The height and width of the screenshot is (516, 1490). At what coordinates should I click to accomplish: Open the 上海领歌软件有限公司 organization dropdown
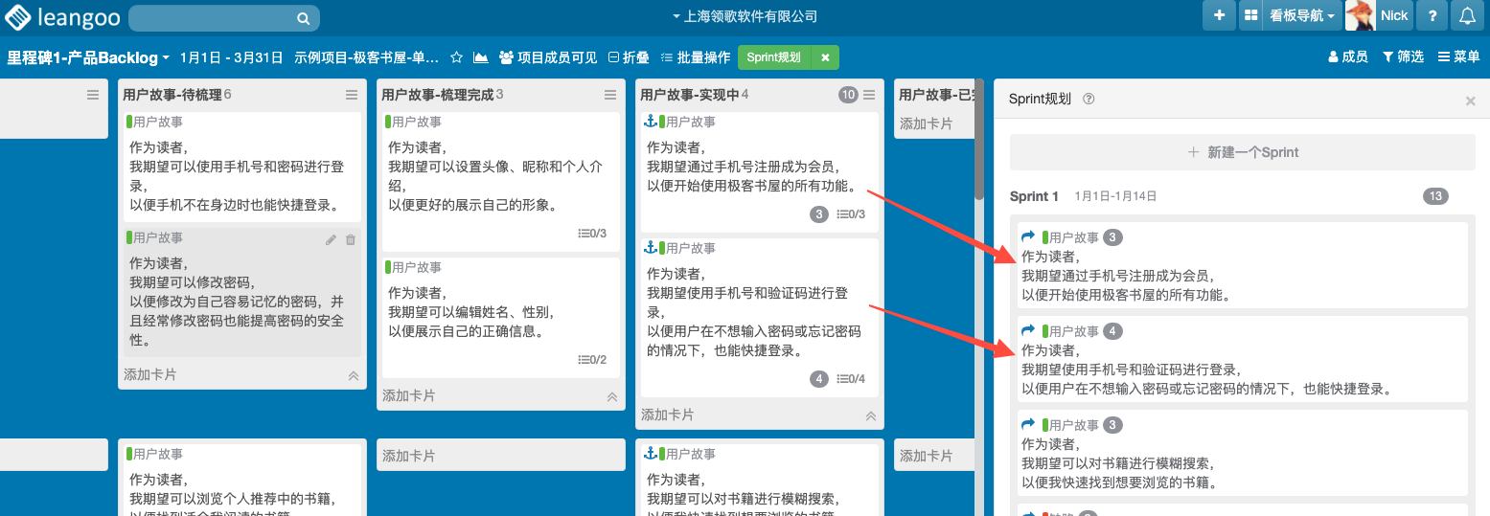745,16
